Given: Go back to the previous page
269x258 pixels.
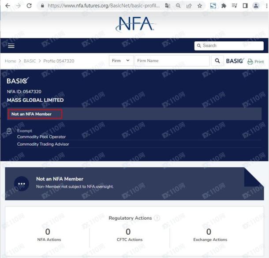Looking at the screenshot, I should tap(8, 6).
